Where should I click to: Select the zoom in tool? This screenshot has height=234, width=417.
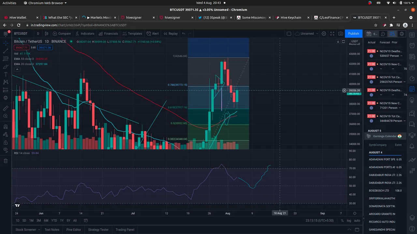[6, 116]
